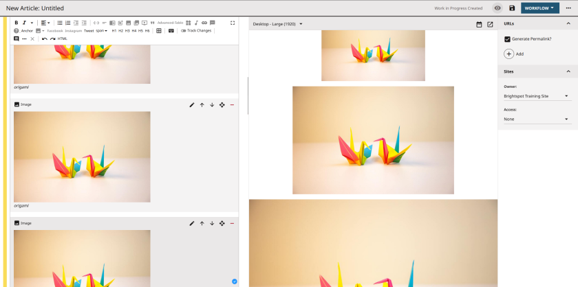The width and height of the screenshot is (578, 287).
Task: Open the WORKFLOW menu
Action: (x=539, y=8)
